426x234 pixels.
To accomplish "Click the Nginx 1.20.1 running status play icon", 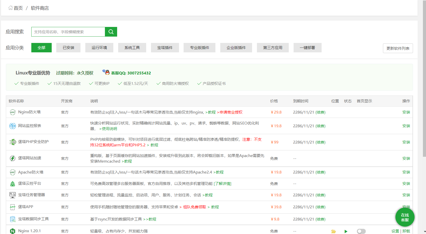I will pos(346,231).
